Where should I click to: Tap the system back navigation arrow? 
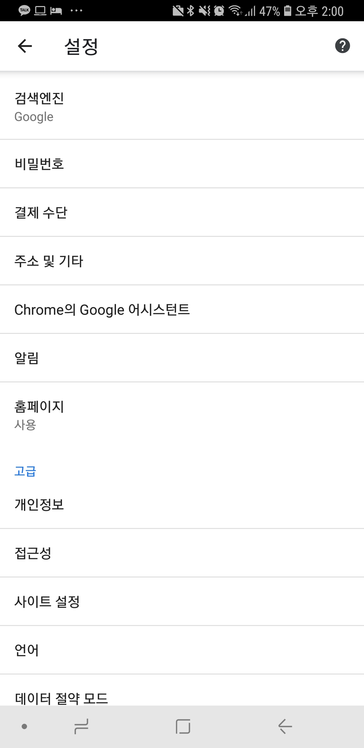click(x=285, y=726)
